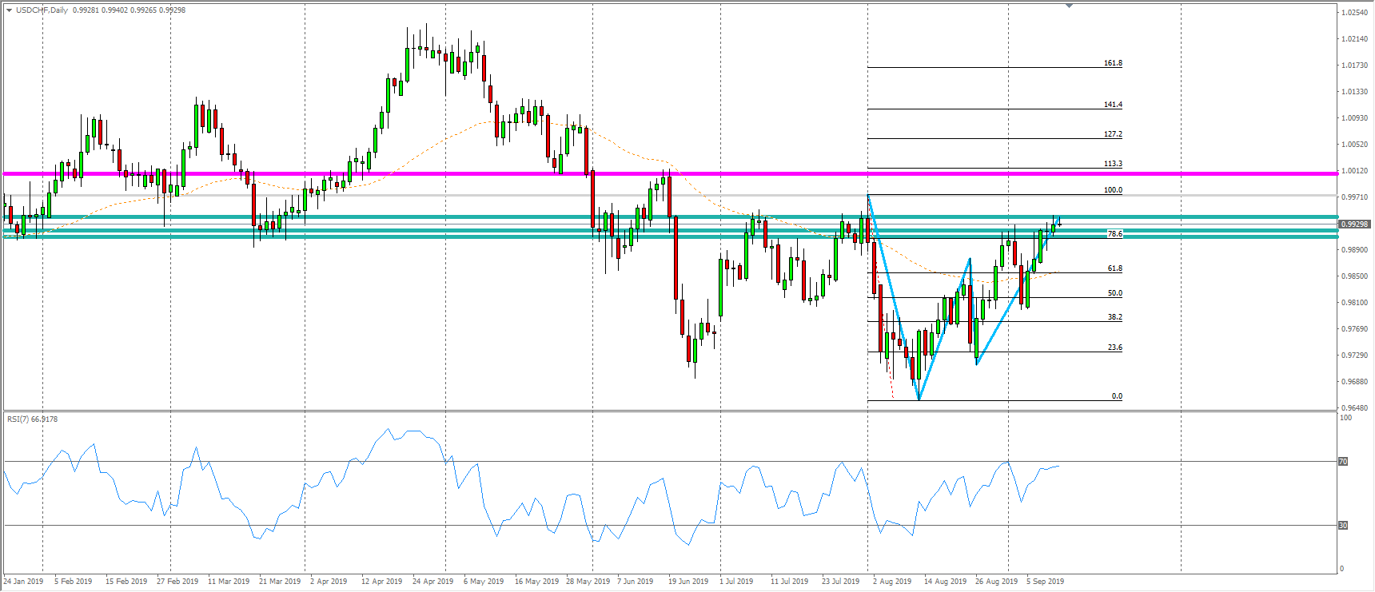Viewport: 1375px width, 592px height.
Task: Click the current price tag 0.99298 on the price axis
Action: click(x=1355, y=224)
